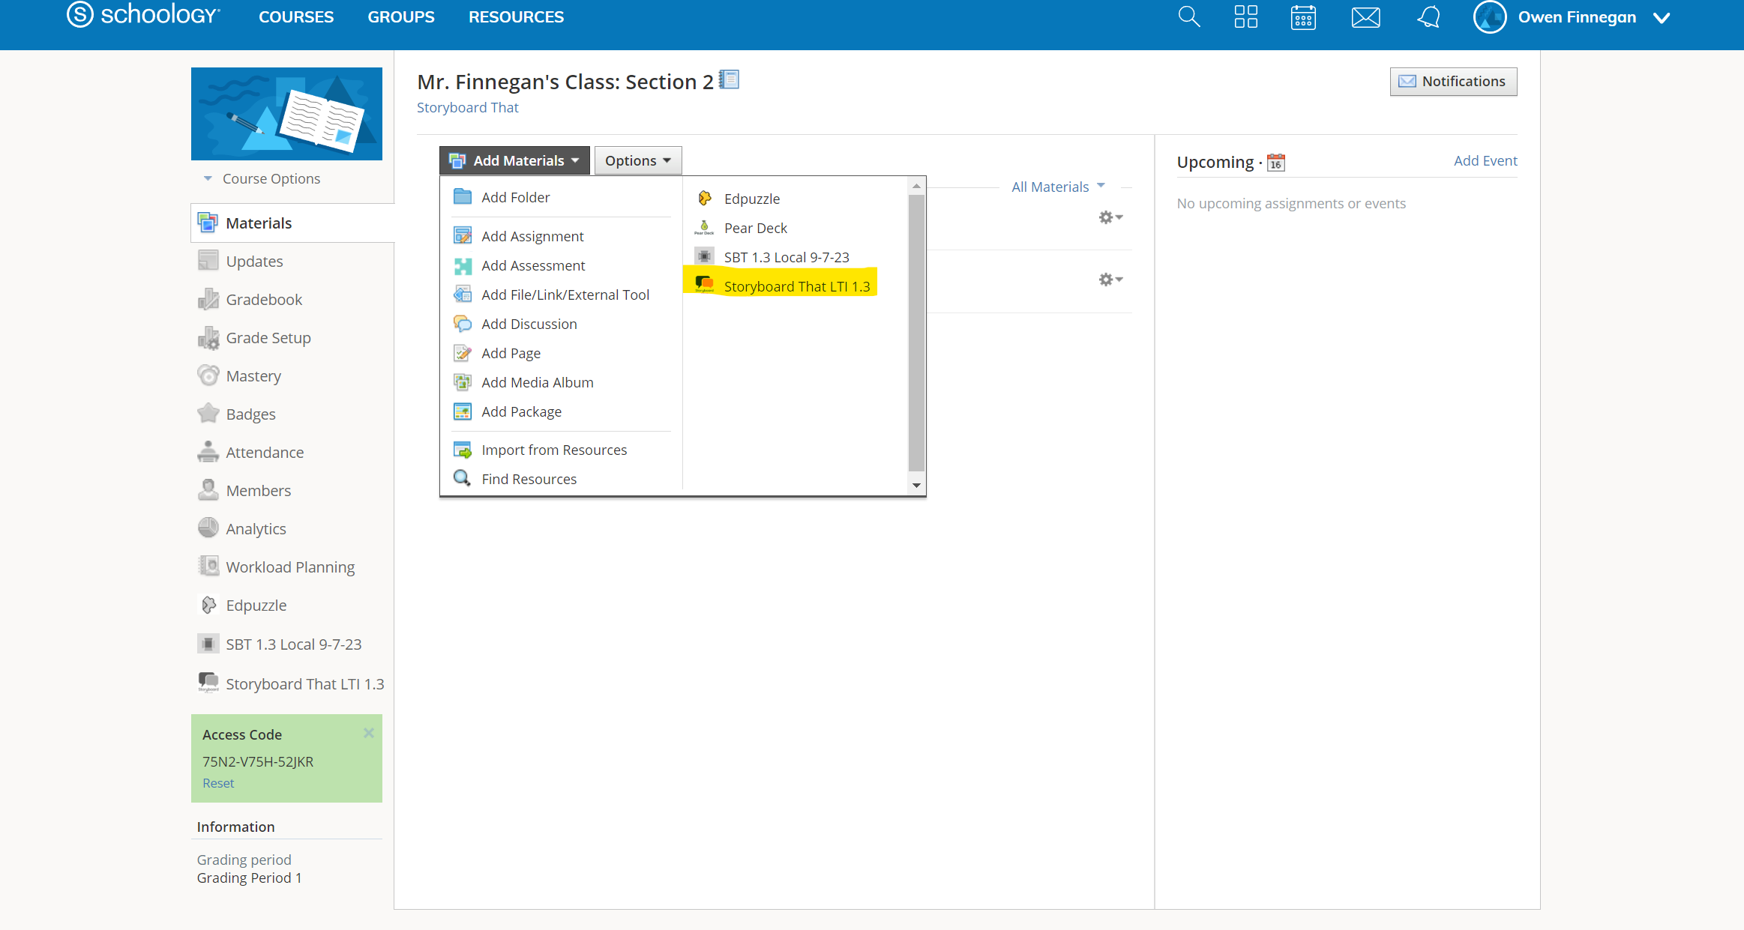Click the Add Folder icon
This screenshot has height=930, width=1744.
point(463,196)
